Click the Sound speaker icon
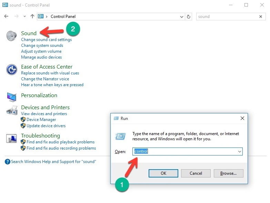The height and width of the screenshot is (203, 270). pos(11,35)
